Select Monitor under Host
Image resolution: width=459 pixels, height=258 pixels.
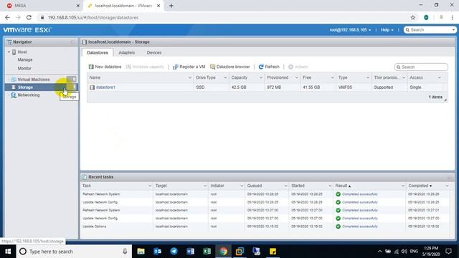pos(24,68)
